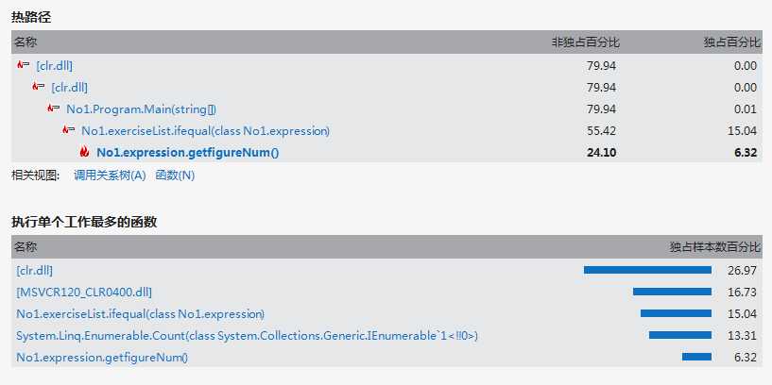Click the 非独占百分比 column header
Viewport: 772px width, 385px height.
tap(586, 42)
